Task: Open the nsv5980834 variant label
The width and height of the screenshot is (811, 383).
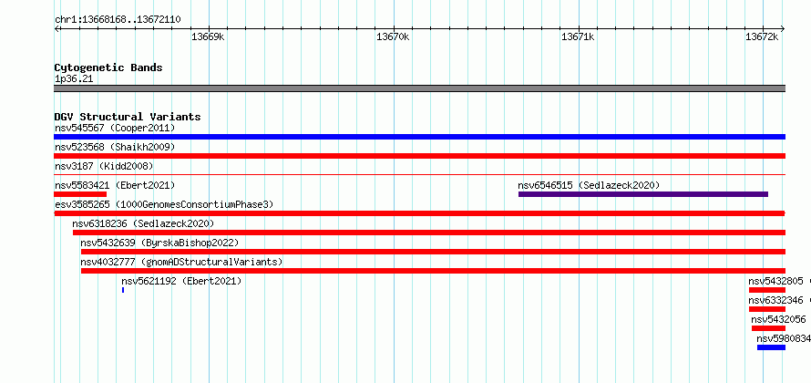Action: tap(784, 338)
